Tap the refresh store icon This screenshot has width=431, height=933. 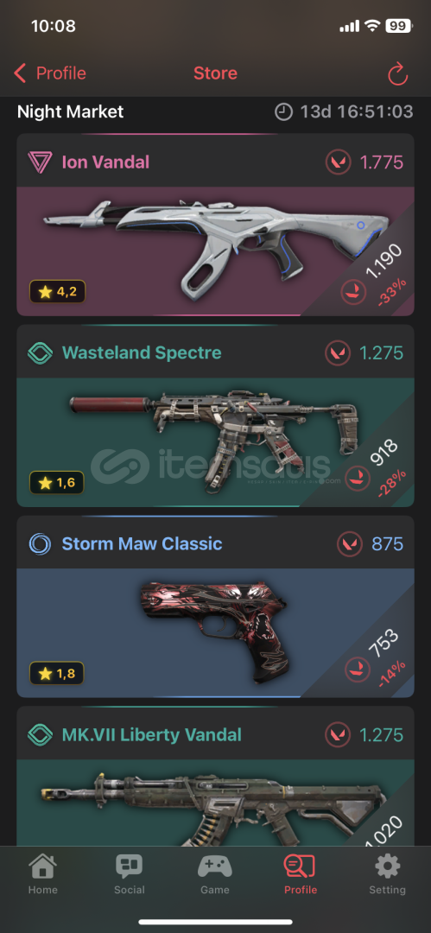tap(397, 73)
